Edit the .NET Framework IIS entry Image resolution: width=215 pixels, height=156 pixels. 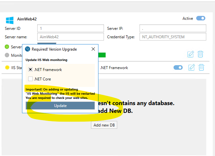tap(191, 67)
